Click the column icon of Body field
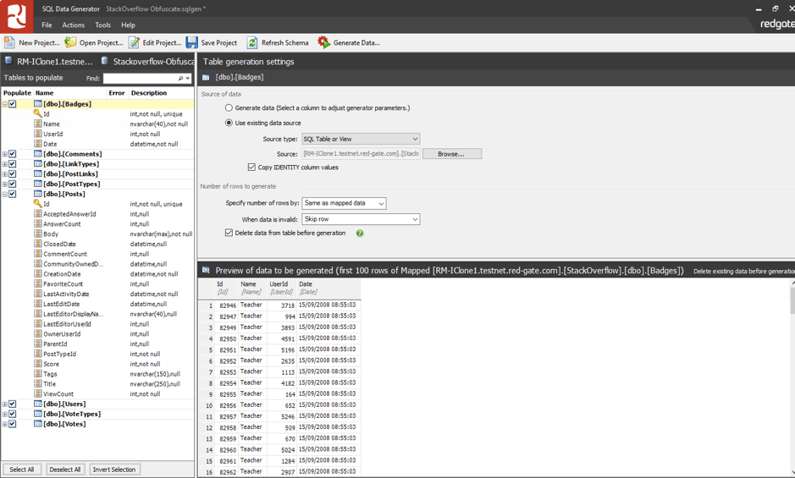Screen dimensions: 795x478 [x=37, y=234]
